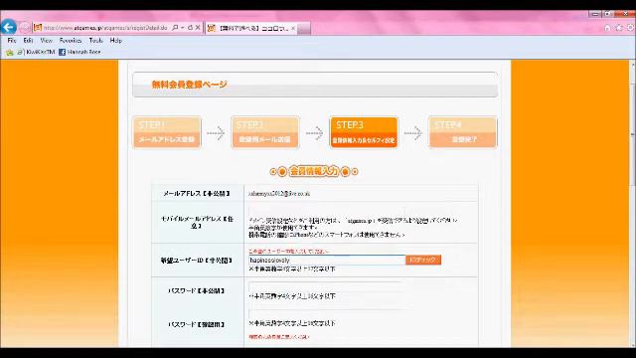Viewport: 636px width, 358px height.
Task: Close the current browser tab
Action: click(293, 28)
